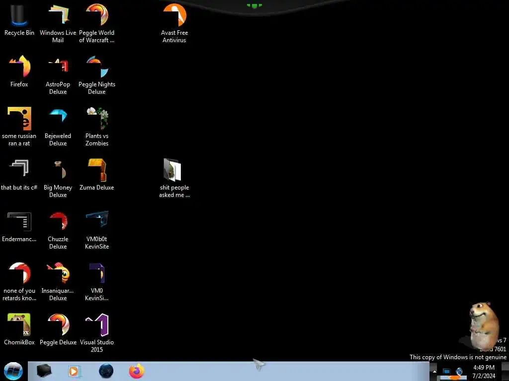This screenshot has height=381, width=509.
Task: Select the 'none of you retards kno...' icon
Action: [19, 281]
